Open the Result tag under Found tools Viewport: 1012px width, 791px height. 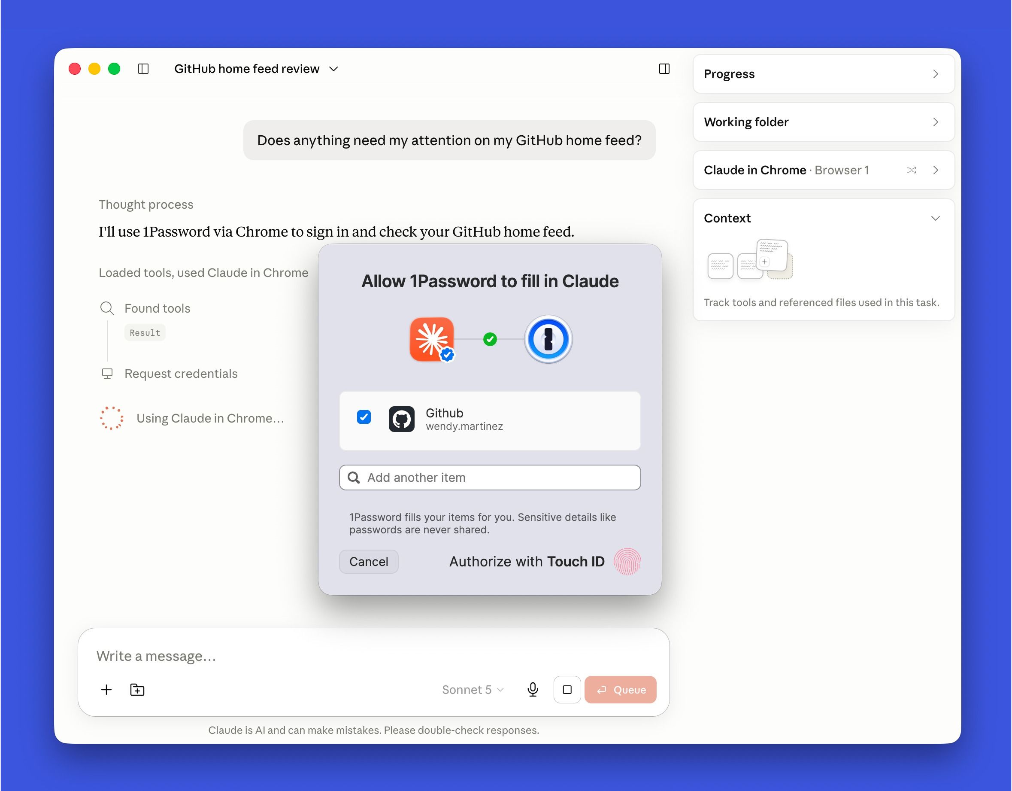pos(145,333)
